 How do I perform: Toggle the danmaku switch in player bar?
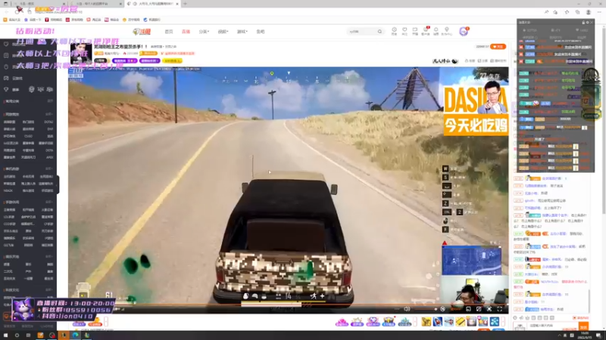442,309
